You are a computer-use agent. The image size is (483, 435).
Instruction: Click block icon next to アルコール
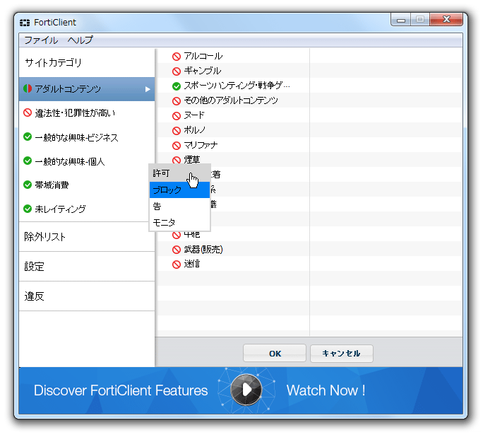tap(177, 57)
